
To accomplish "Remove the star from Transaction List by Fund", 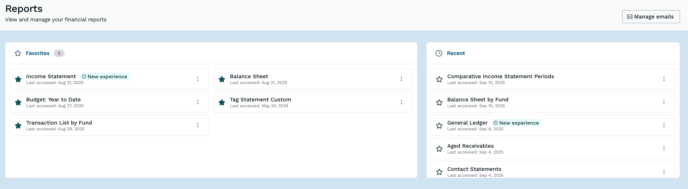I will [18, 126].
